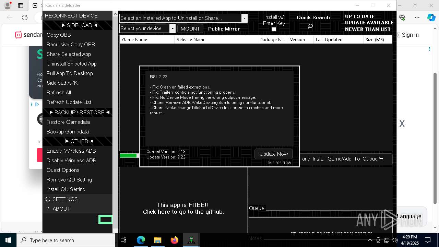Click the Quick Search magnifier icon
The width and height of the screenshot is (439, 247).
coord(310,26)
